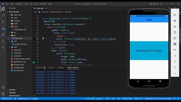Image resolution: width=181 pixels, height=102 pixels.
Task: Select MyMobile_PC emulator device in status bar
Action: 158,99
